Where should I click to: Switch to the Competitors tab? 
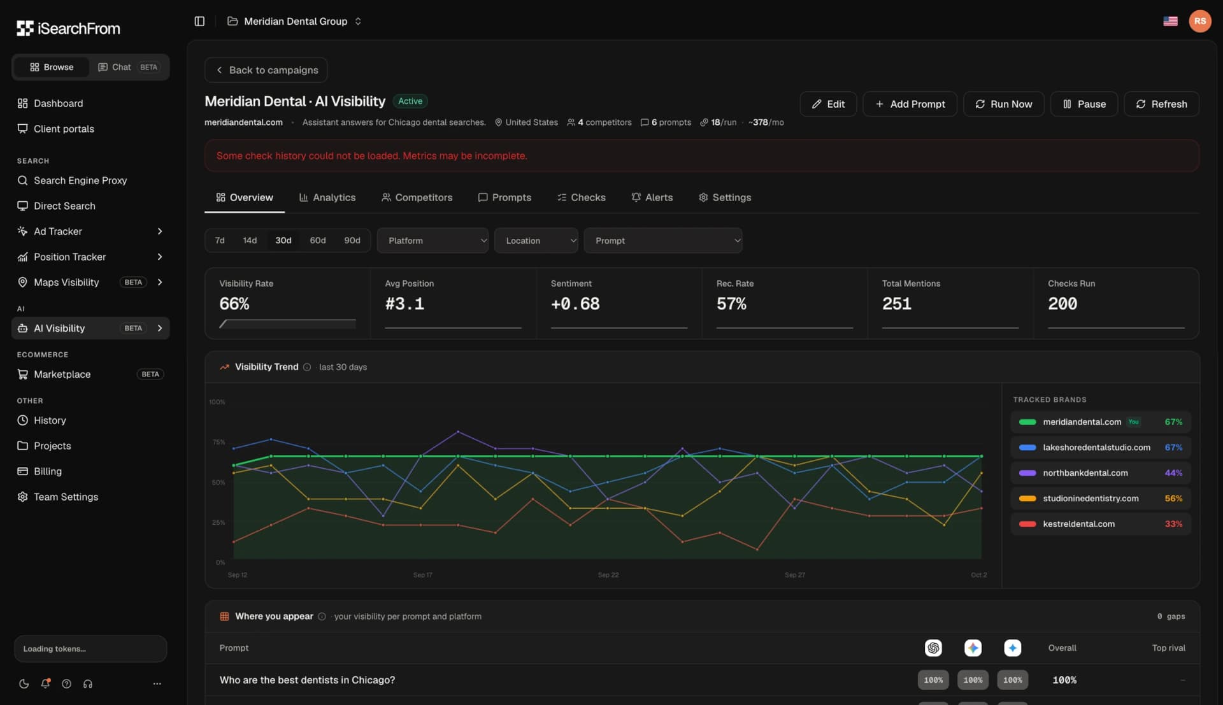(x=417, y=197)
